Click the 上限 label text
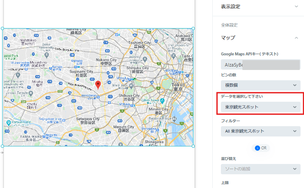The width and height of the screenshot is (304, 188). (225, 183)
